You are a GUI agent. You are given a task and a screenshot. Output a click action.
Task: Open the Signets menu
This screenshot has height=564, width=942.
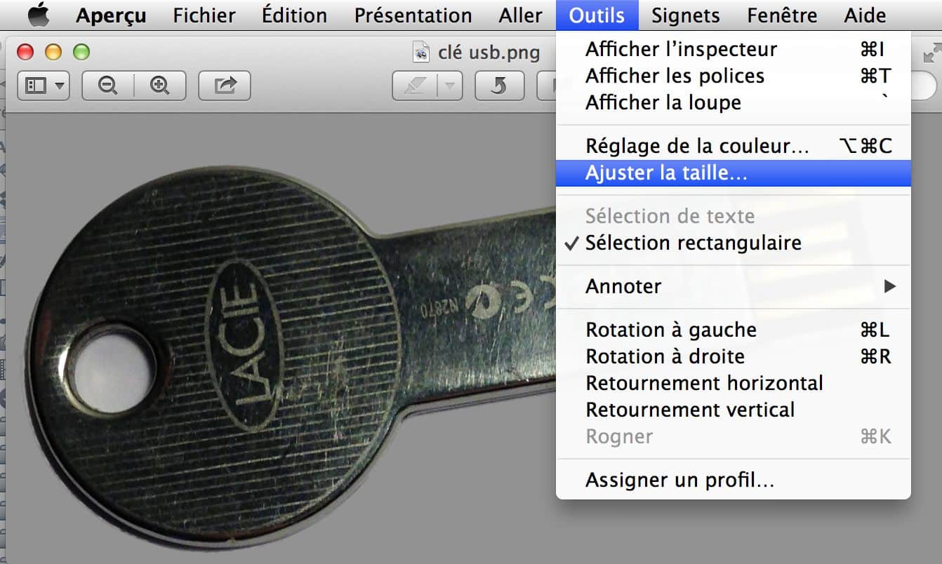click(x=685, y=15)
